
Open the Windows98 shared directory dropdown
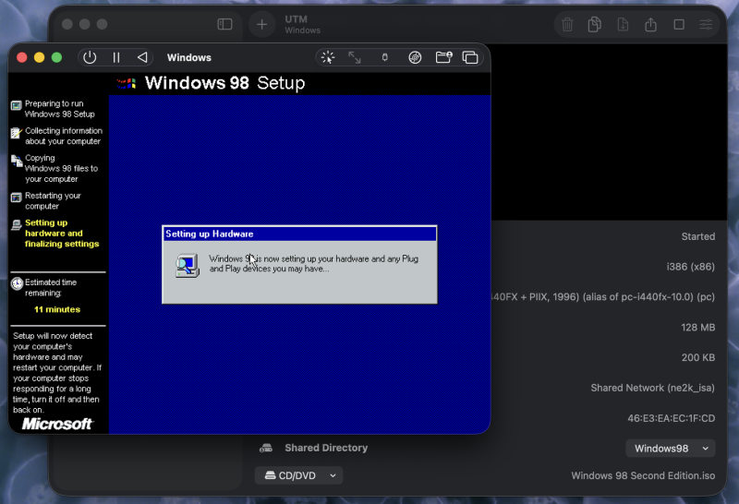point(671,449)
